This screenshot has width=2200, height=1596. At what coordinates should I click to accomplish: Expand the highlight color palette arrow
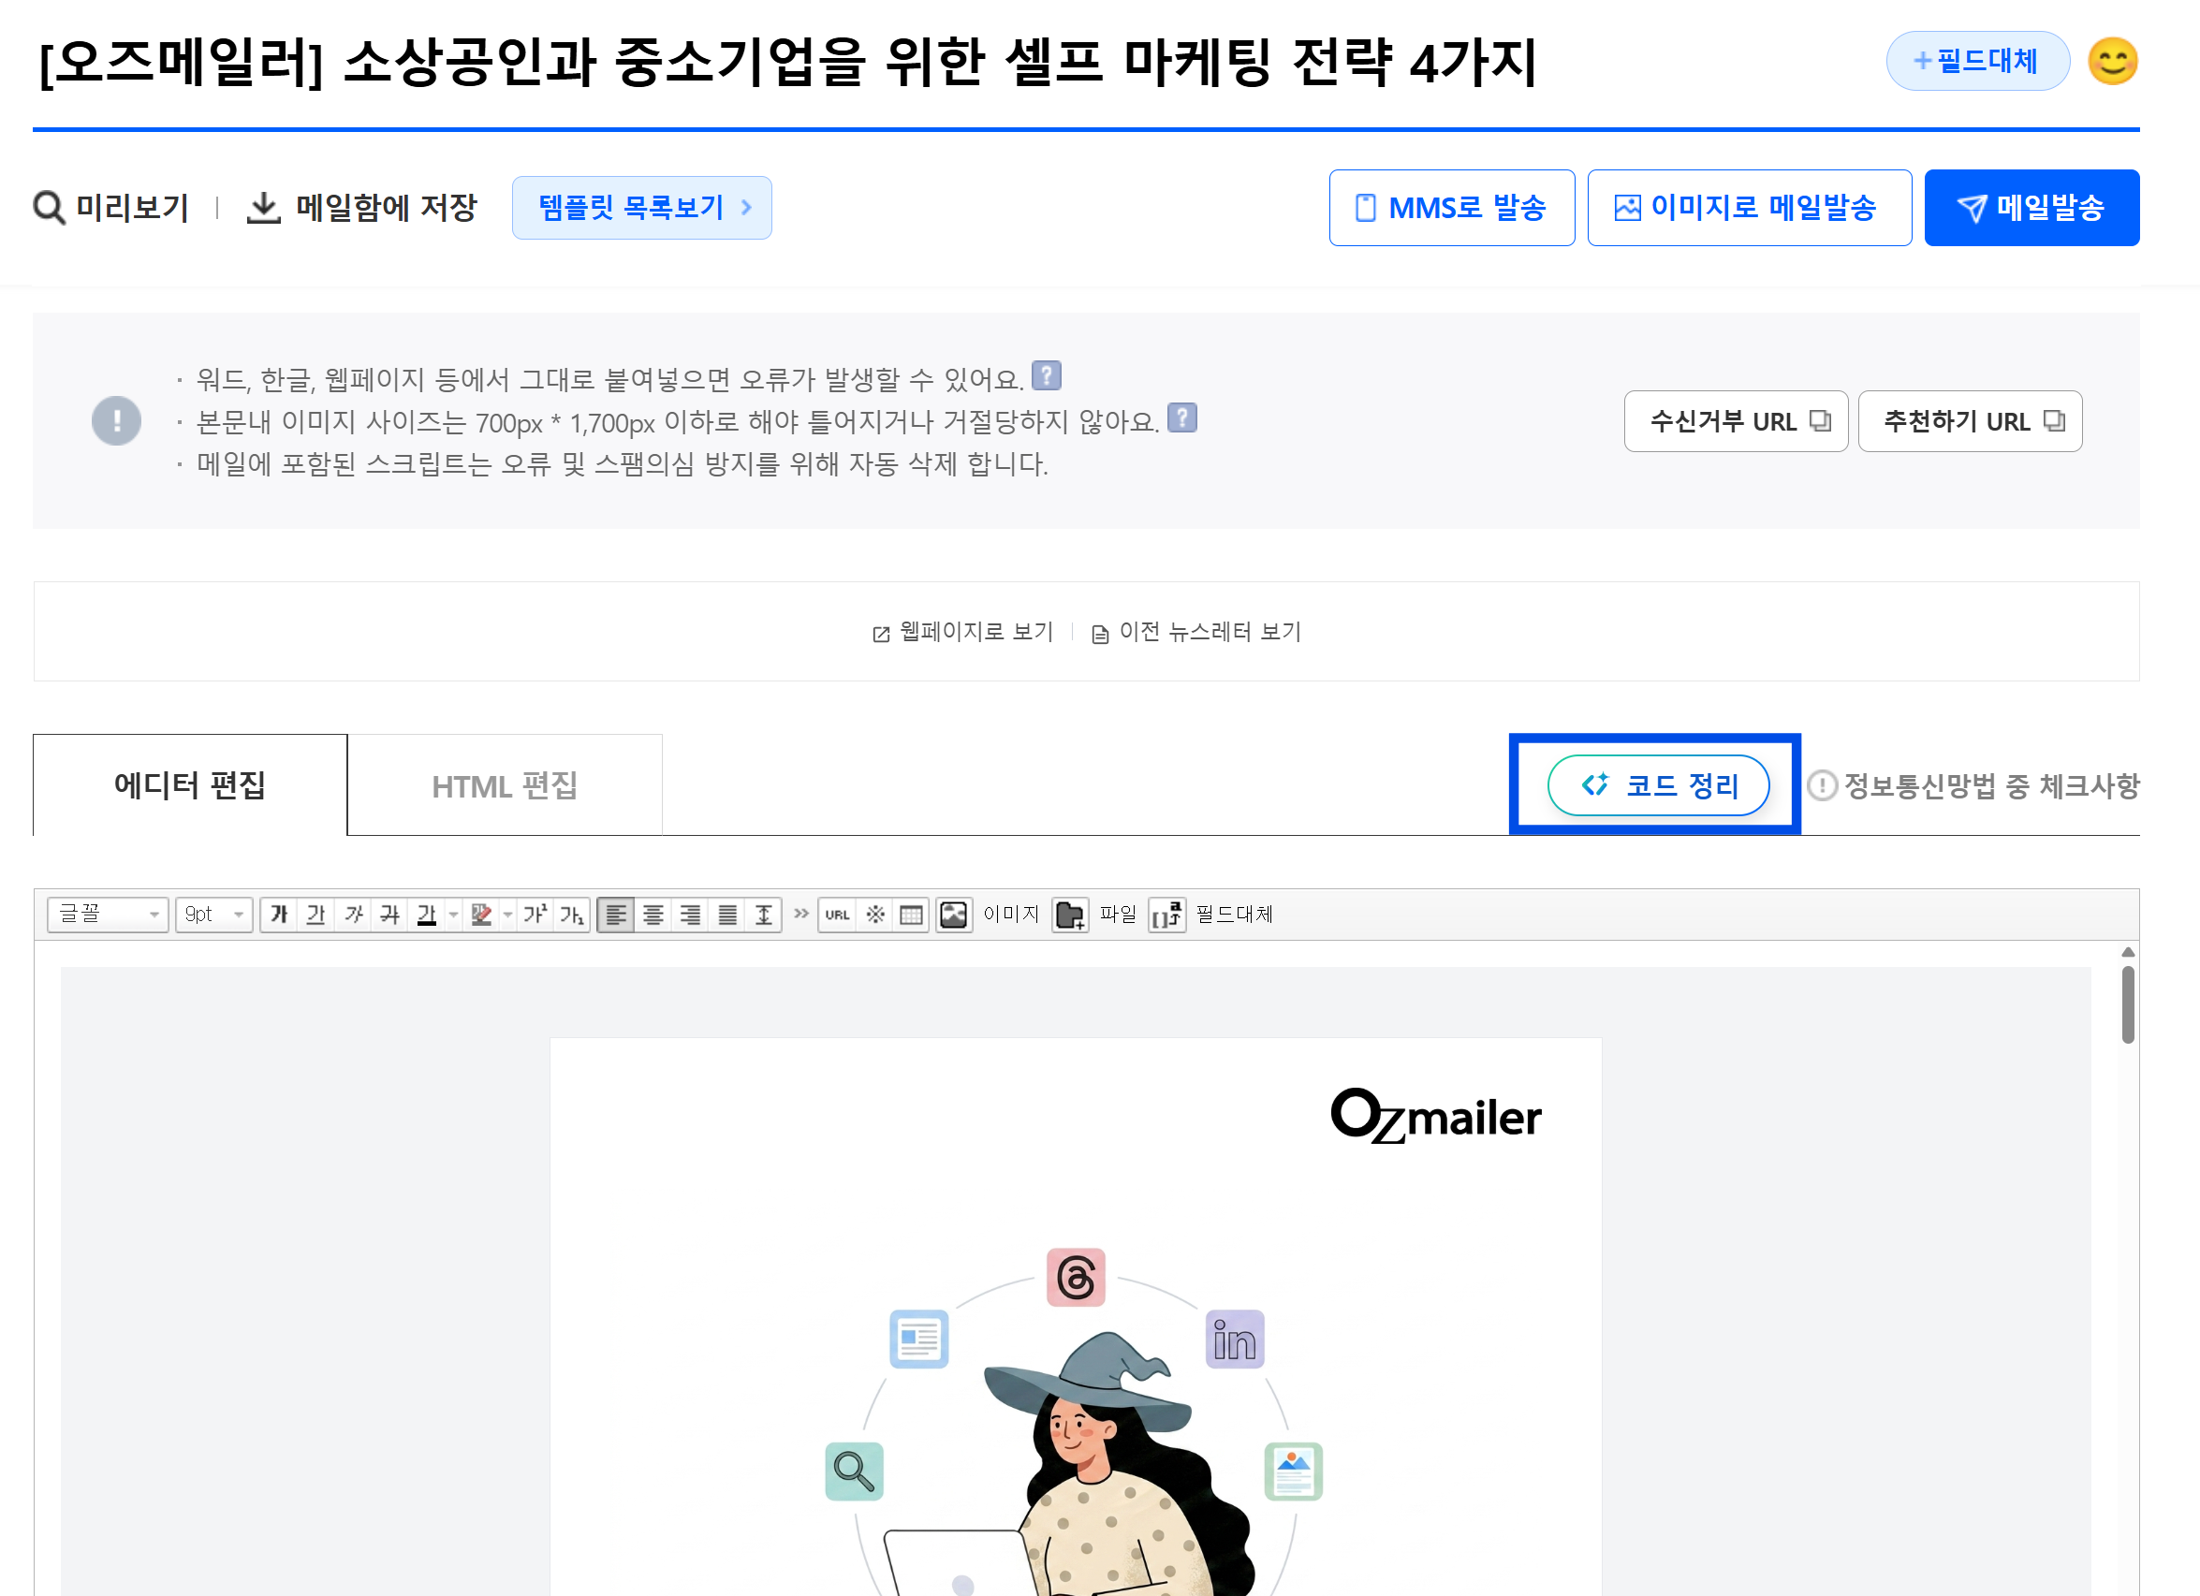coord(507,914)
